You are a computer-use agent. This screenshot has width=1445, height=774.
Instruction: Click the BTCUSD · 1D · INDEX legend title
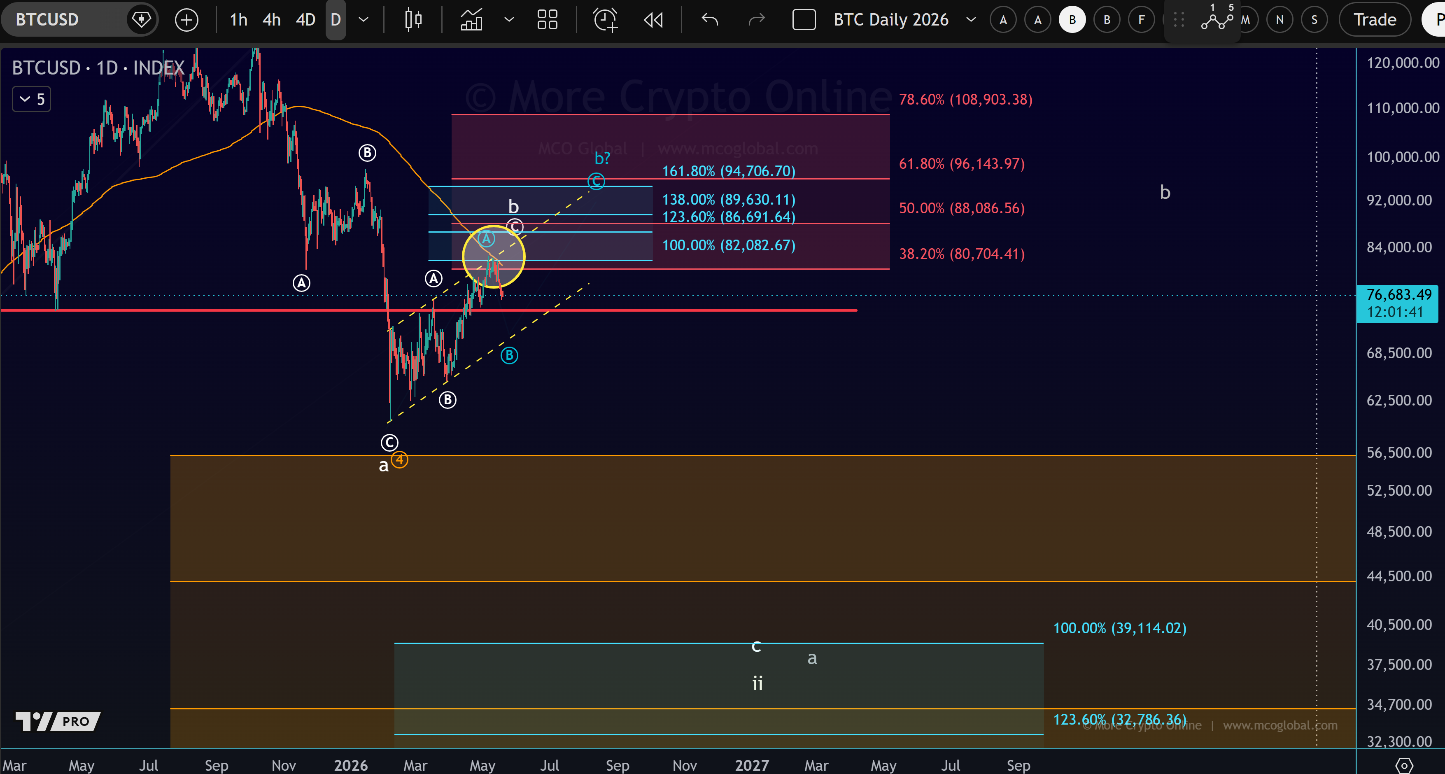98,68
